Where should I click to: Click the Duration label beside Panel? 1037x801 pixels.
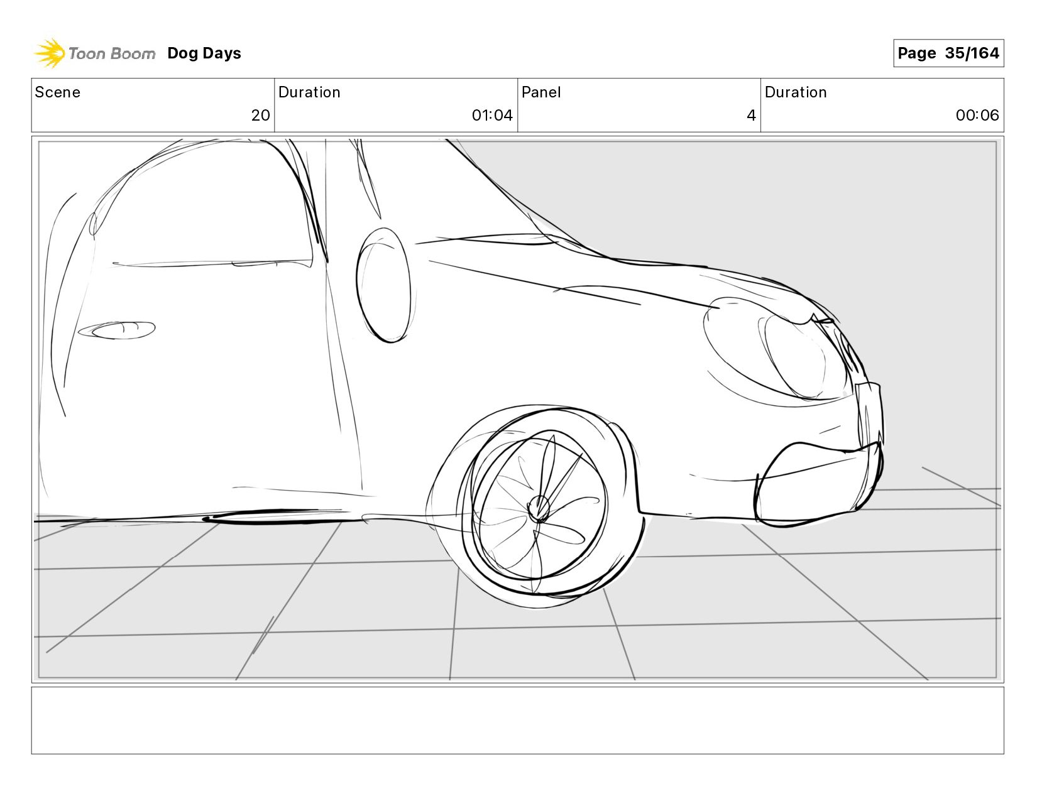(796, 92)
